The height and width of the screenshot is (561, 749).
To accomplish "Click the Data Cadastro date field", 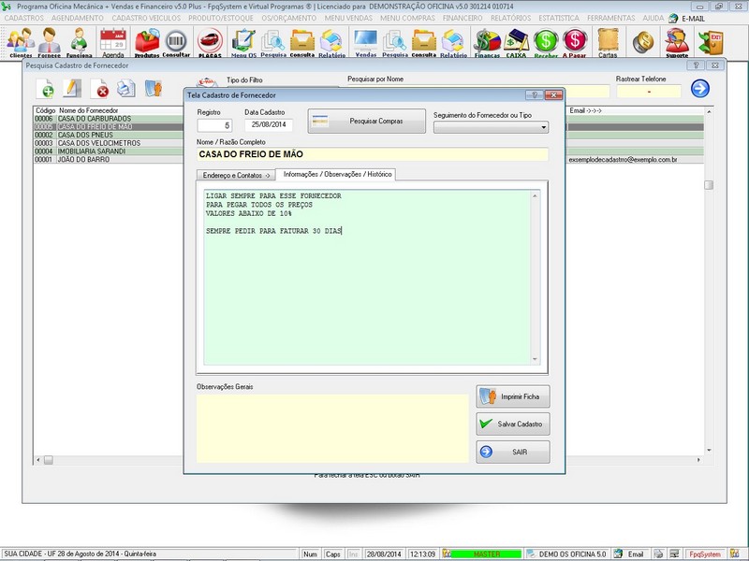I will (269, 125).
